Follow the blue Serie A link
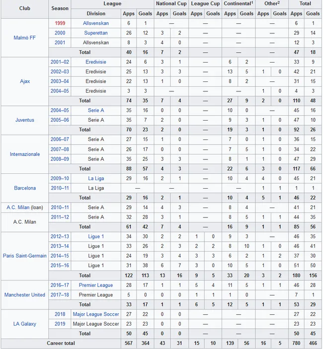Viewport: 323px width, 349px height. [x=96, y=110]
